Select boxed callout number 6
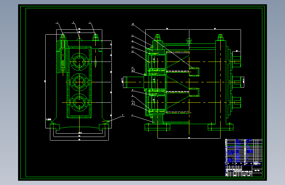Image resolution: width=285 pixels, height=185 pixels. pos(133,103)
